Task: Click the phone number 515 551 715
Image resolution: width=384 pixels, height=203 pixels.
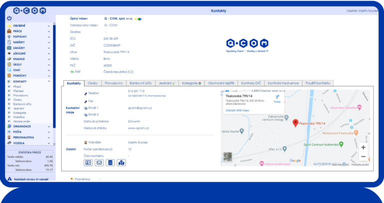Action: click(x=136, y=91)
